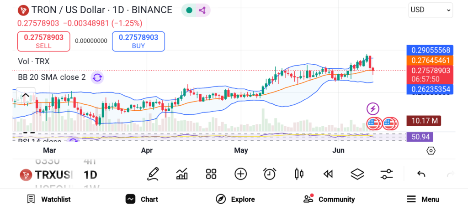
Task: Tap the TRON / US Dollar chart title
Action: tap(102, 10)
